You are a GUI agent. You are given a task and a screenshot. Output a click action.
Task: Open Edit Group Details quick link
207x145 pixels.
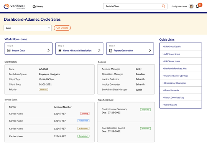[x=181, y=46]
